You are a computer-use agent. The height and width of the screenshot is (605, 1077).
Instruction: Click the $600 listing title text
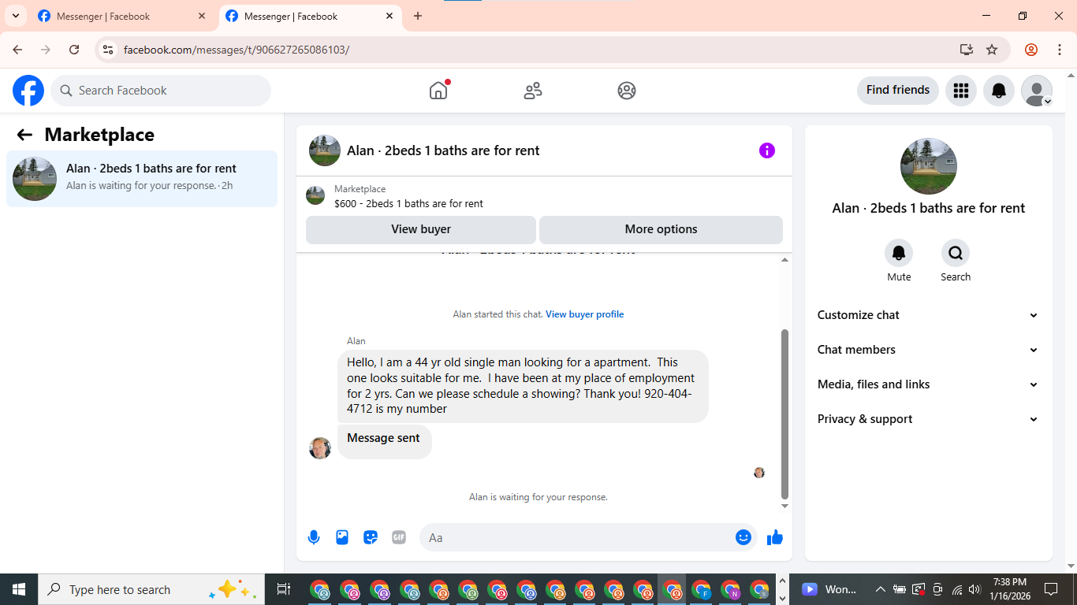click(408, 203)
